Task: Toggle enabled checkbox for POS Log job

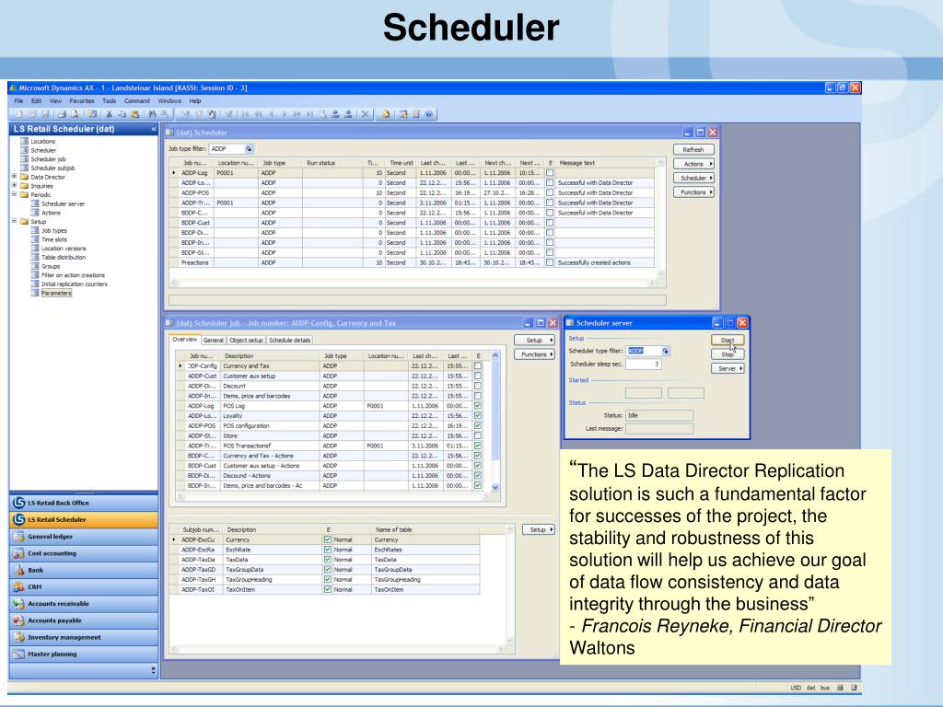Action: pyautogui.click(x=478, y=406)
